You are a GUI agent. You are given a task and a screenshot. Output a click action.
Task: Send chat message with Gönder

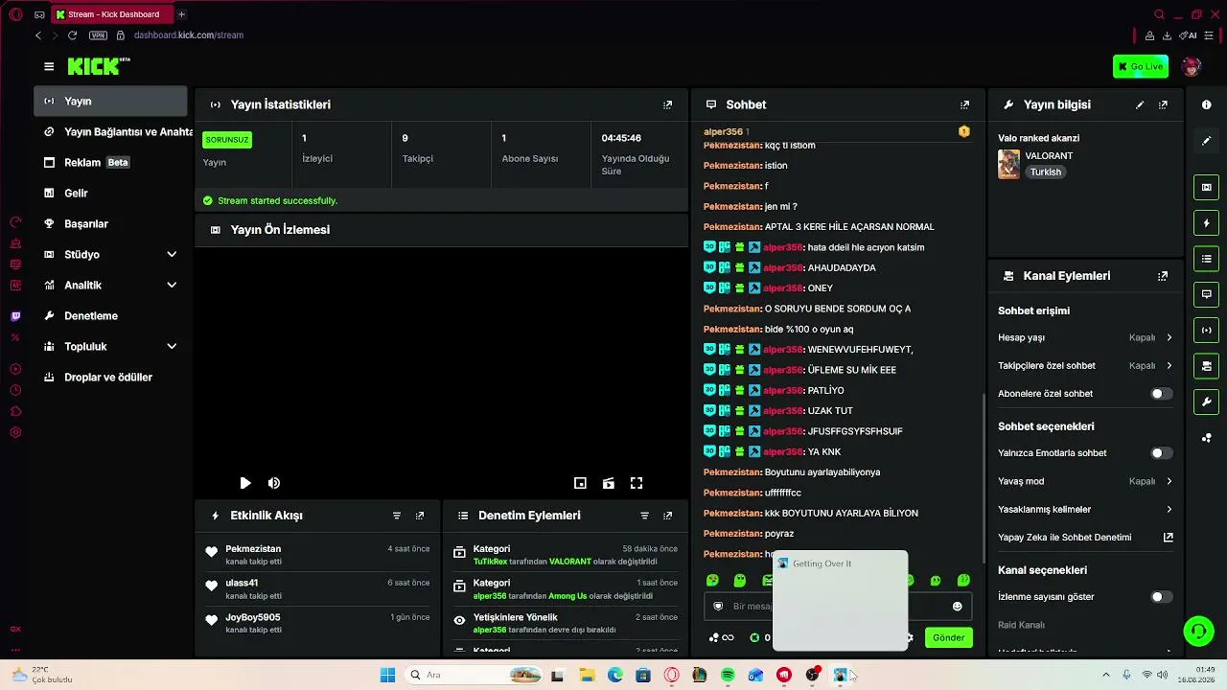[x=948, y=637]
